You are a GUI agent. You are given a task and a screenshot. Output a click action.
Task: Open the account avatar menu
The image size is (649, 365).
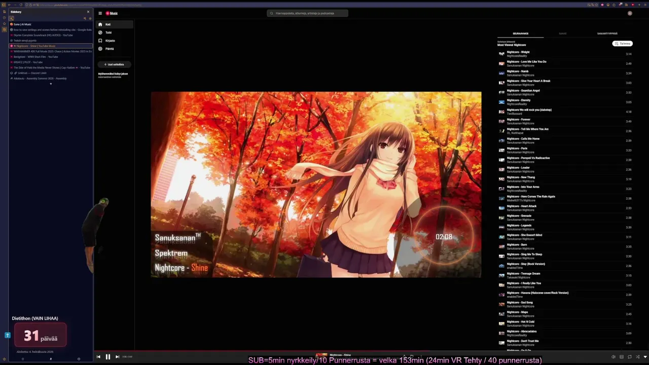click(x=630, y=13)
